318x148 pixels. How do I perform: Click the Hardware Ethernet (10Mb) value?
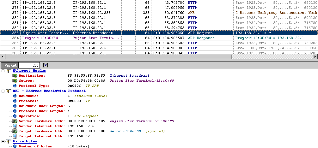88,96
